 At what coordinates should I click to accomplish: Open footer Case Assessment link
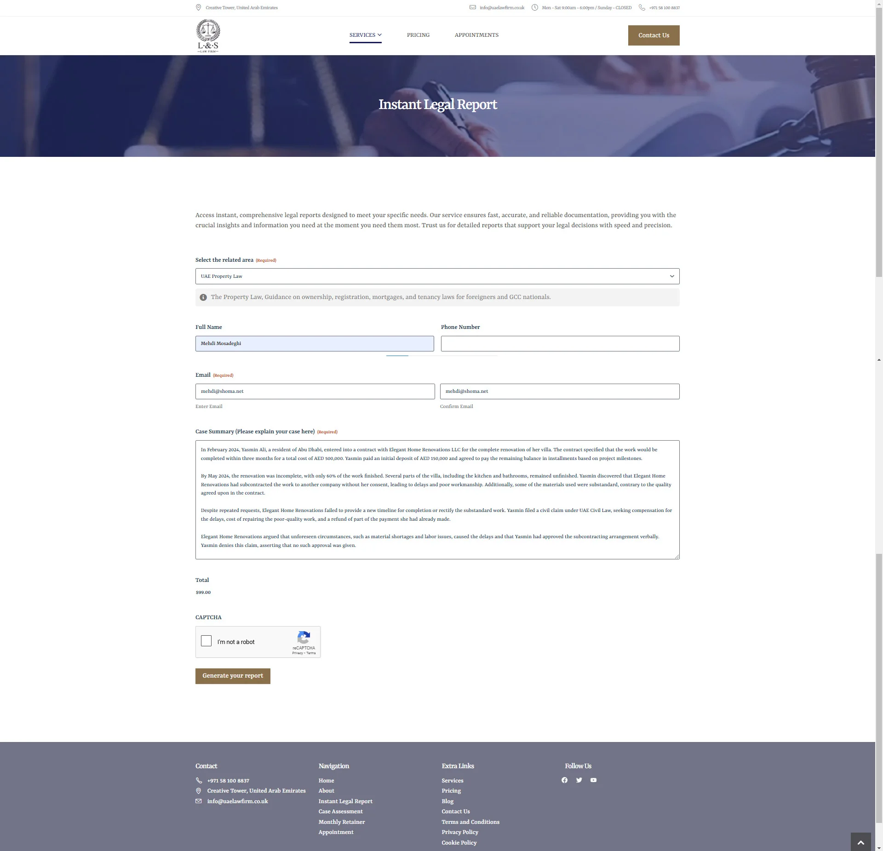[x=340, y=811]
